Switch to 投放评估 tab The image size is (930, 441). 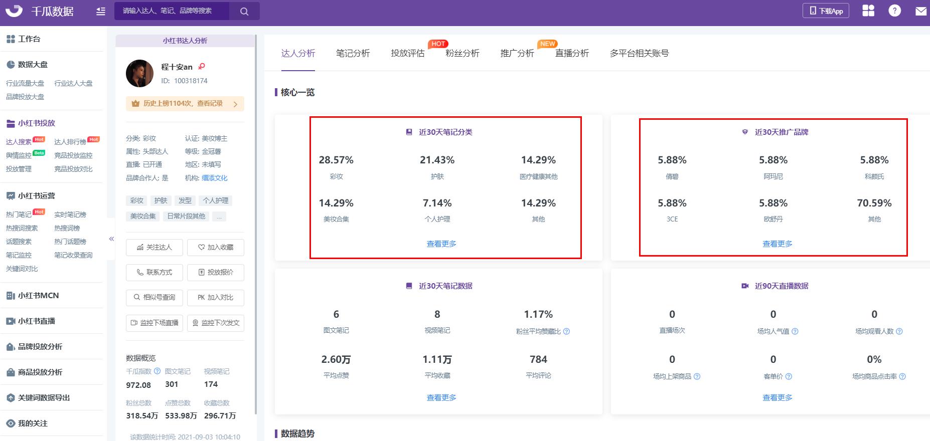[x=408, y=53]
